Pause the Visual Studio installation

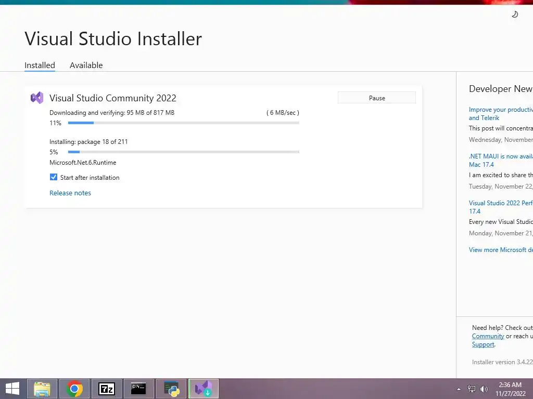(x=377, y=98)
